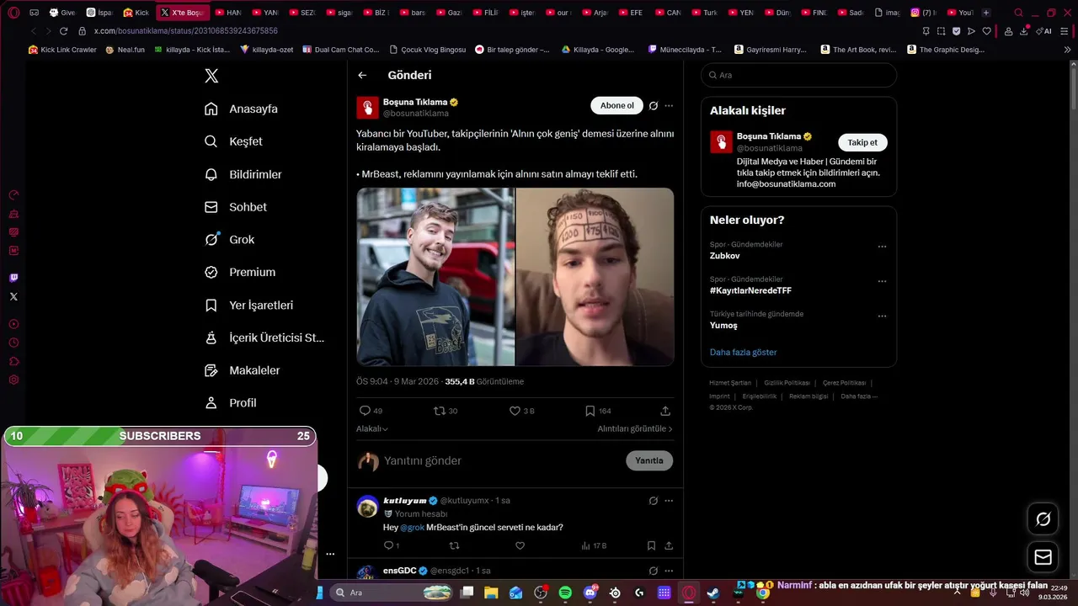The width and height of the screenshot is (1078, 606).
Task: Like the post with 3 B likes
Action: (x=521, y=411)
